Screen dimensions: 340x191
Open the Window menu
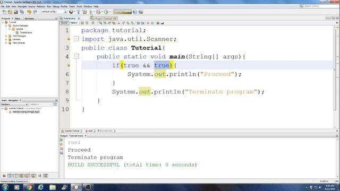(88, 6)
